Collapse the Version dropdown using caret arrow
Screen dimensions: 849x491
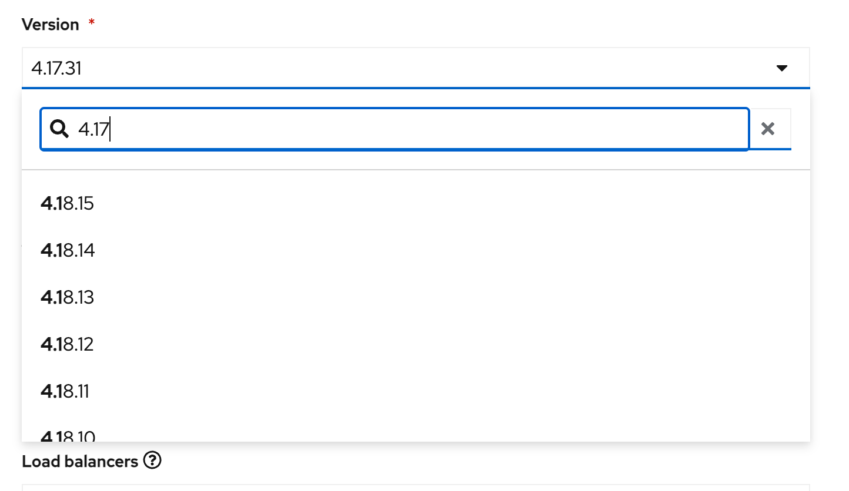click(x=781, y=69)
